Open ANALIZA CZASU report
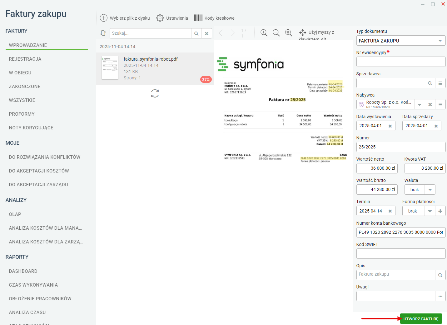 [x=27, y=312]
